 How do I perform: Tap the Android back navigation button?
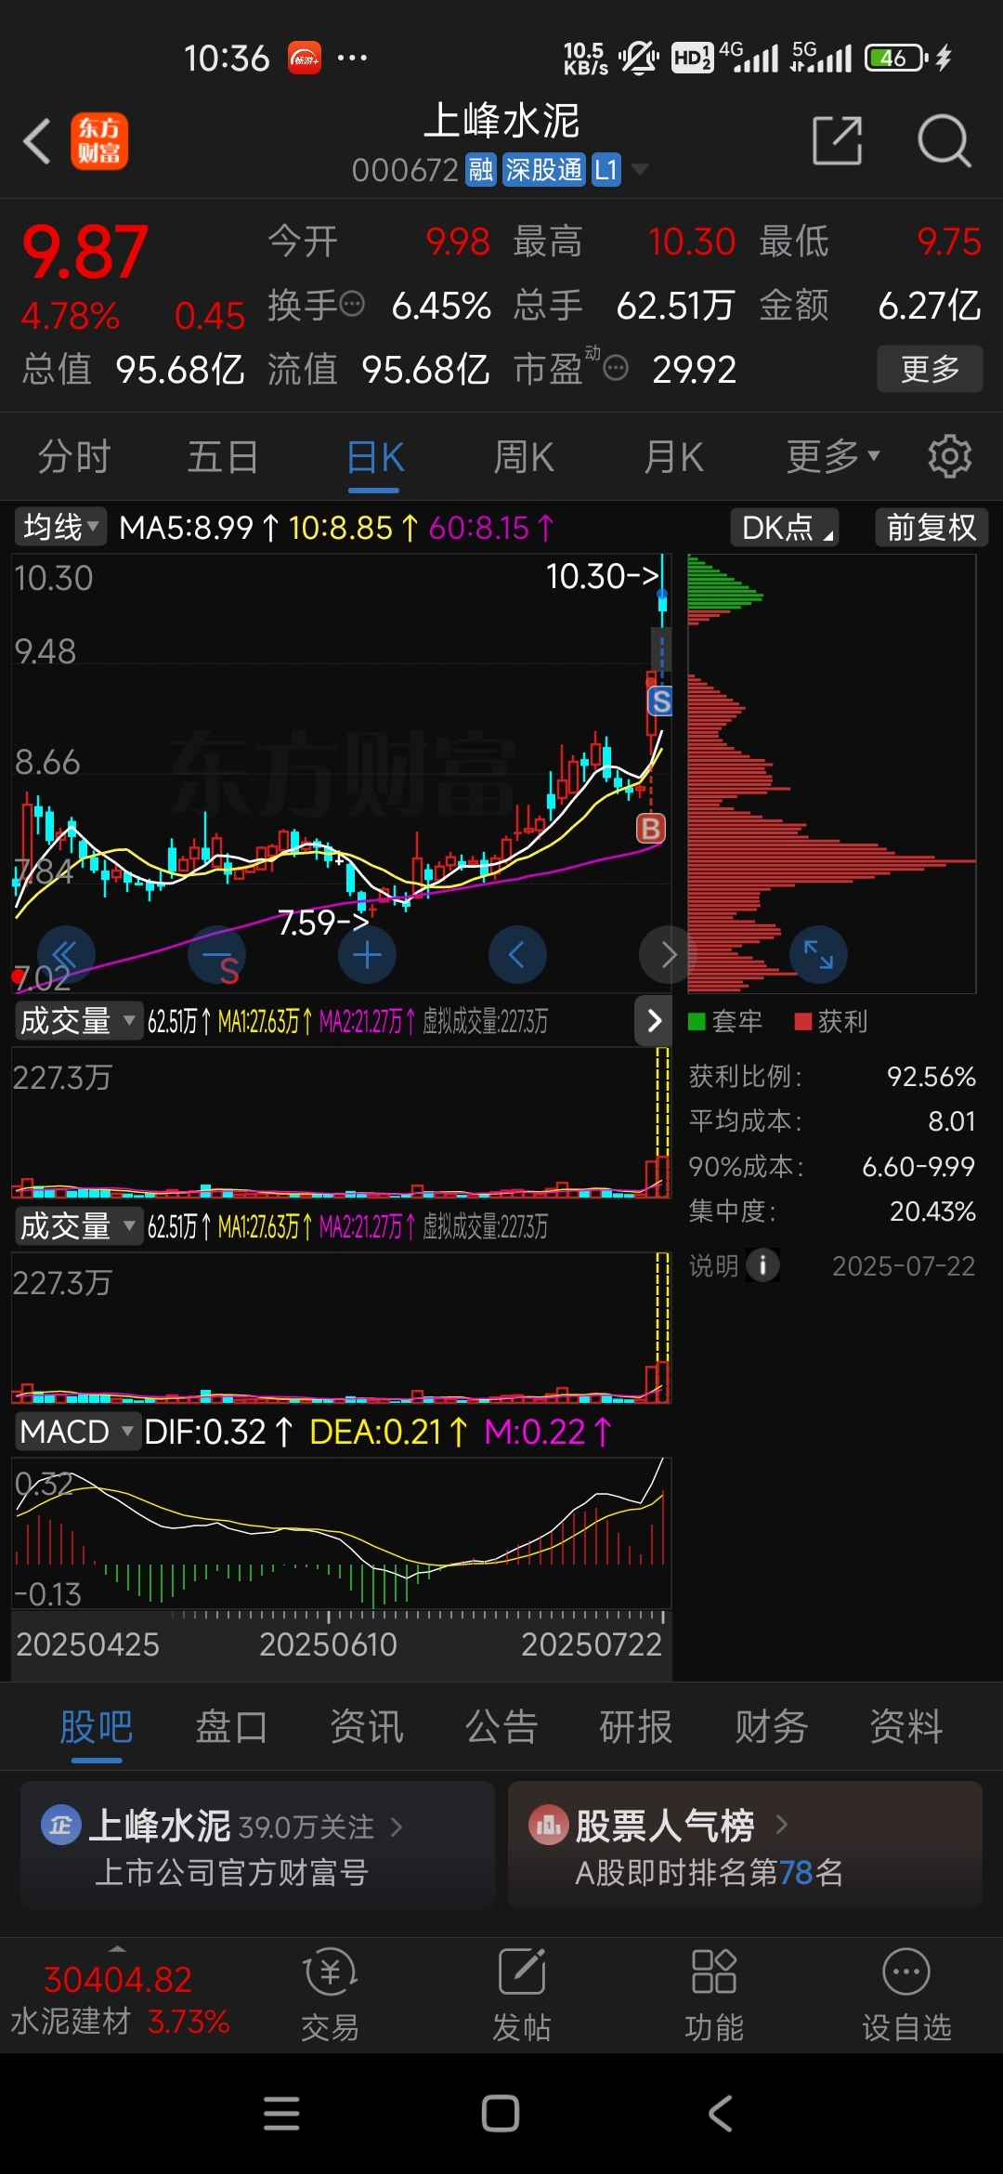tap(721, 2114)
